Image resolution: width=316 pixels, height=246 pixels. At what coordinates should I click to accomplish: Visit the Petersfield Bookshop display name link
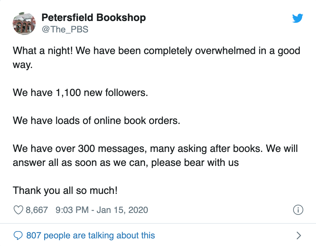tap(93, 17)
